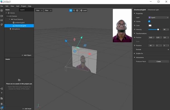Click the video camera icon in left sidebar
170x110 pixels.
[x=2, y=16]
